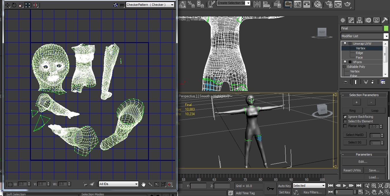The image size is (390, 196).
Task: Click the Loop selection button
Action: [x=375, y=111]
